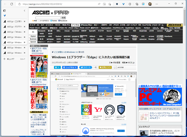This screenshot has height=137, width=187.
Task: Open the ASCII倶楽部 yellow menu item
Action: [x=175, y=25]
